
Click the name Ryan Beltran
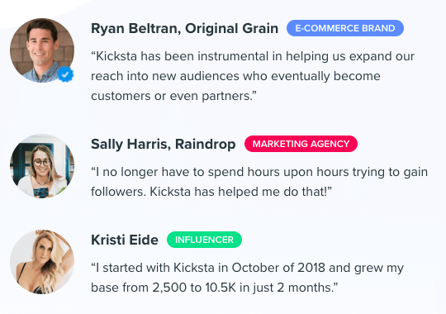pos(135,28)
